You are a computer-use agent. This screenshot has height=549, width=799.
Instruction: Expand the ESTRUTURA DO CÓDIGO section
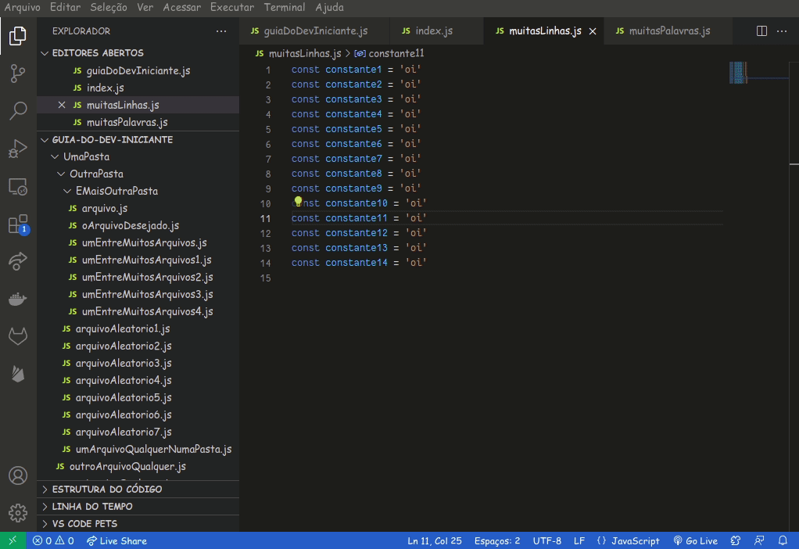click(x=107, y=490)
